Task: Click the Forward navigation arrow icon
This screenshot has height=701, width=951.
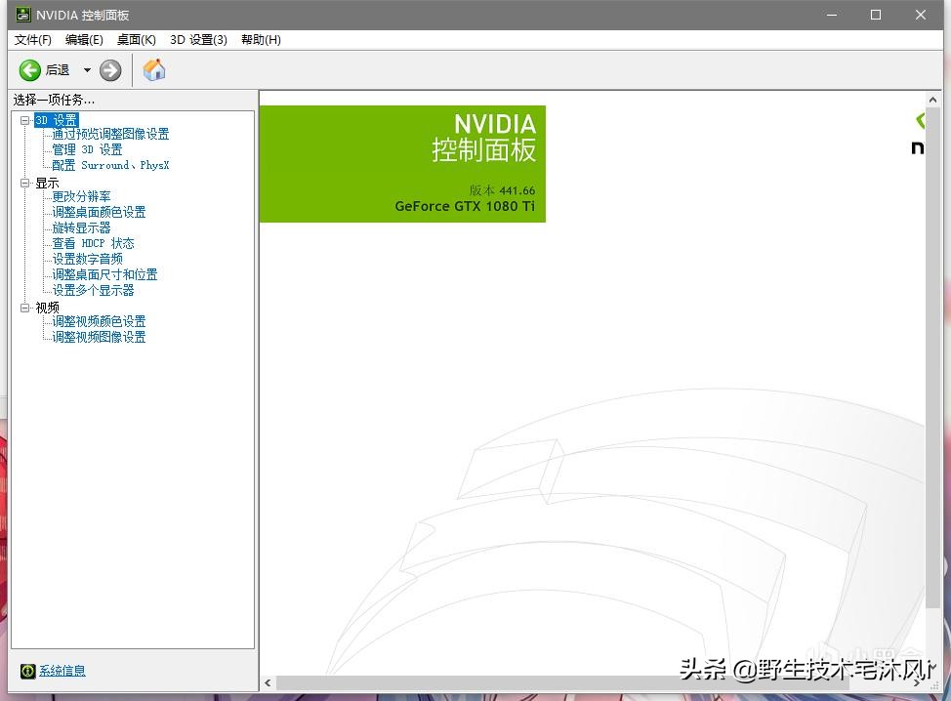Action: coord(110,69)
